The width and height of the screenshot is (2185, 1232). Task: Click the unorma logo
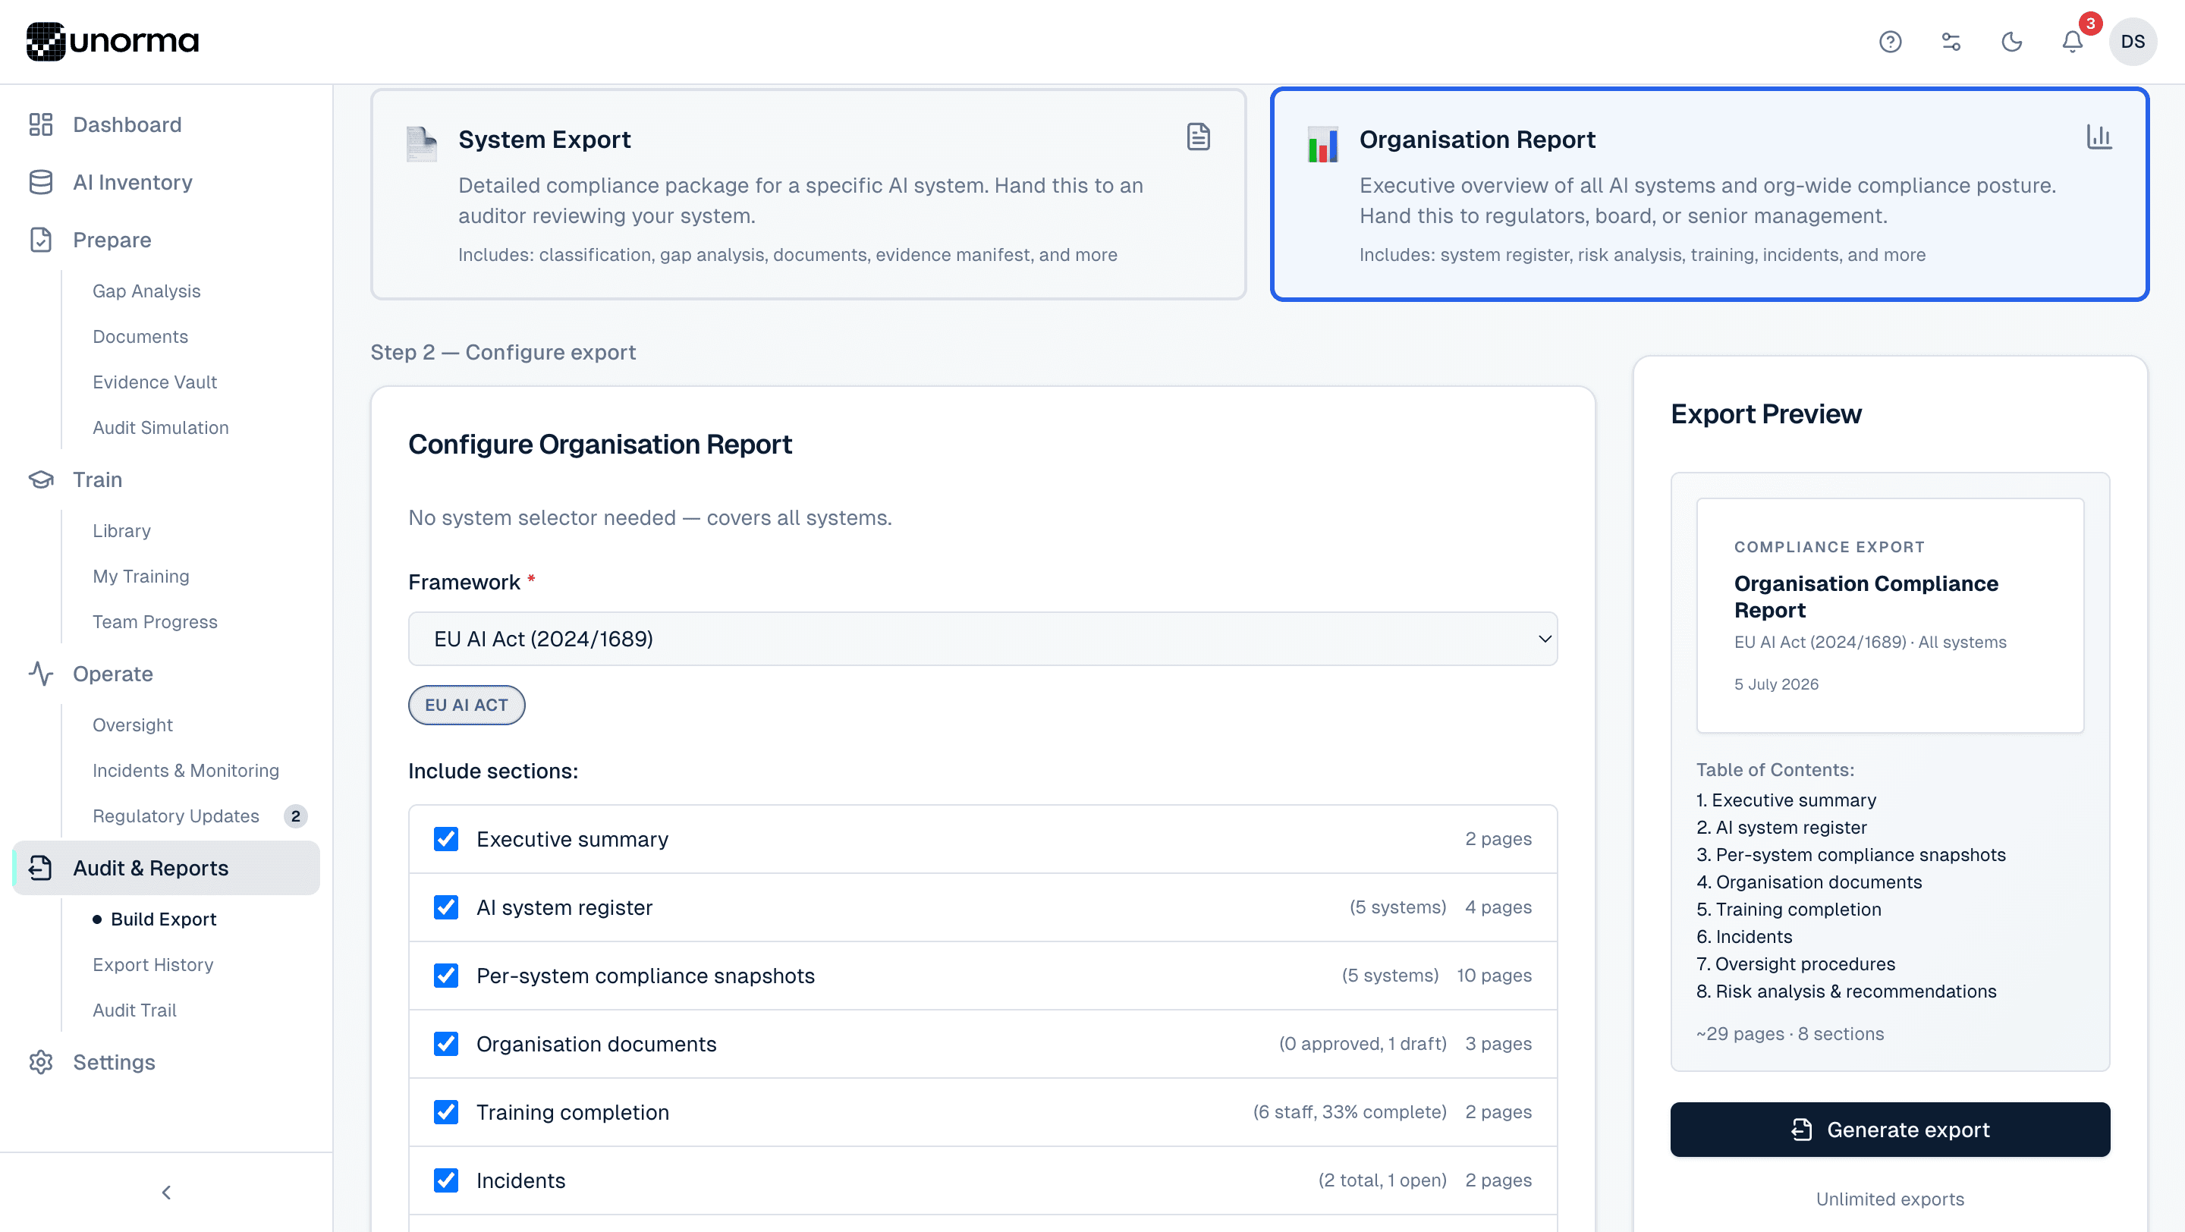pos(112,41)
